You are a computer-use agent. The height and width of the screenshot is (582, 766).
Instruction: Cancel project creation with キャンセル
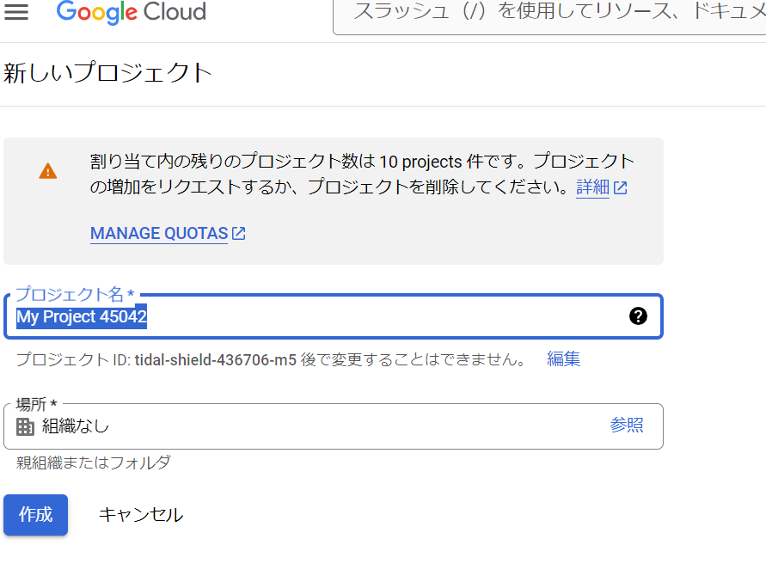pyautogui.click(x=142, y=515)
